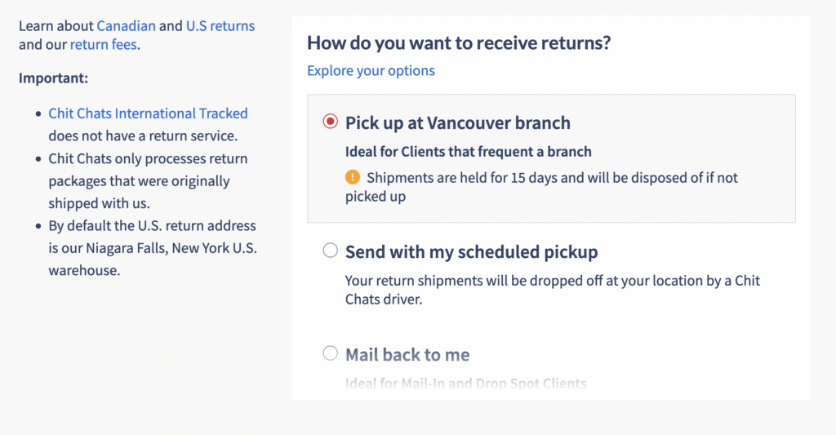
Task: Click the Explore your options link
Action: [x=371, y=70]
